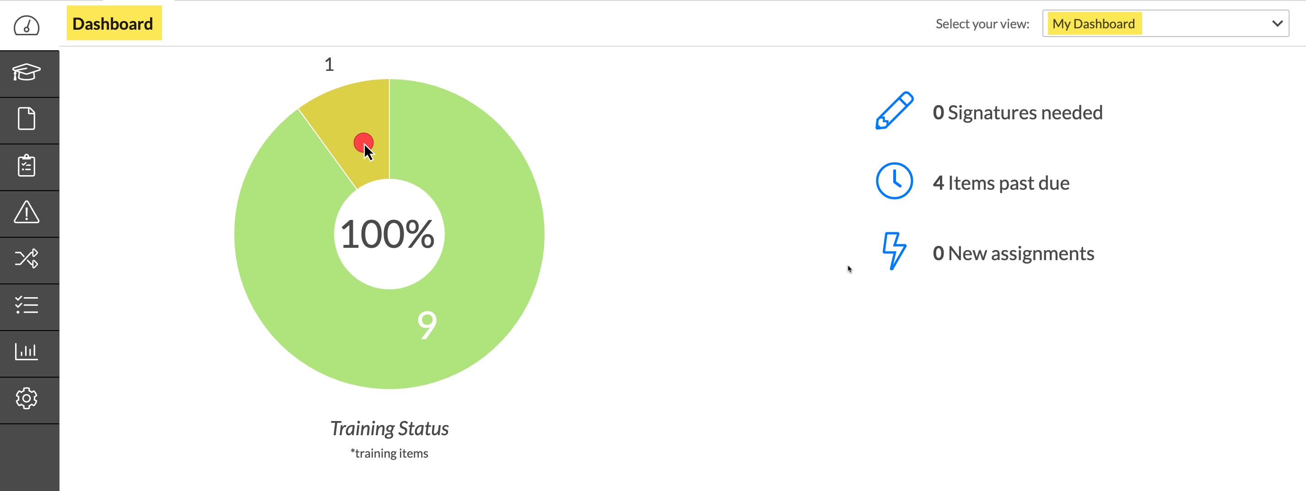Open the task list checkmarks icon
Screen dimensions: 1306x491
[x=27, y=305]
